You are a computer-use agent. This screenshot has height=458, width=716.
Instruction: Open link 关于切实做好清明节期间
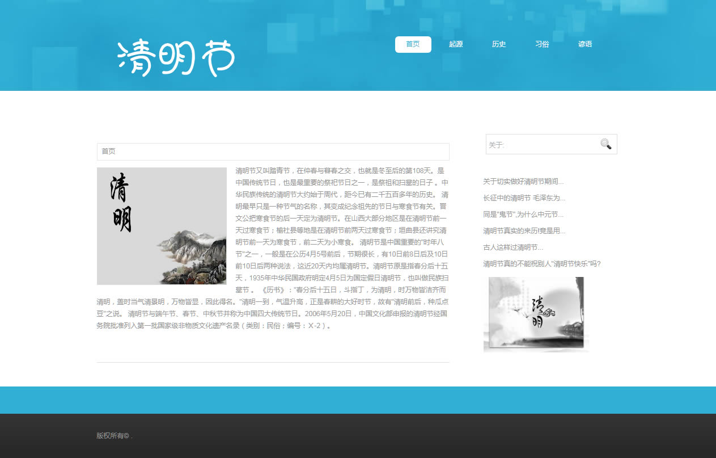click(x=523, y=182)
